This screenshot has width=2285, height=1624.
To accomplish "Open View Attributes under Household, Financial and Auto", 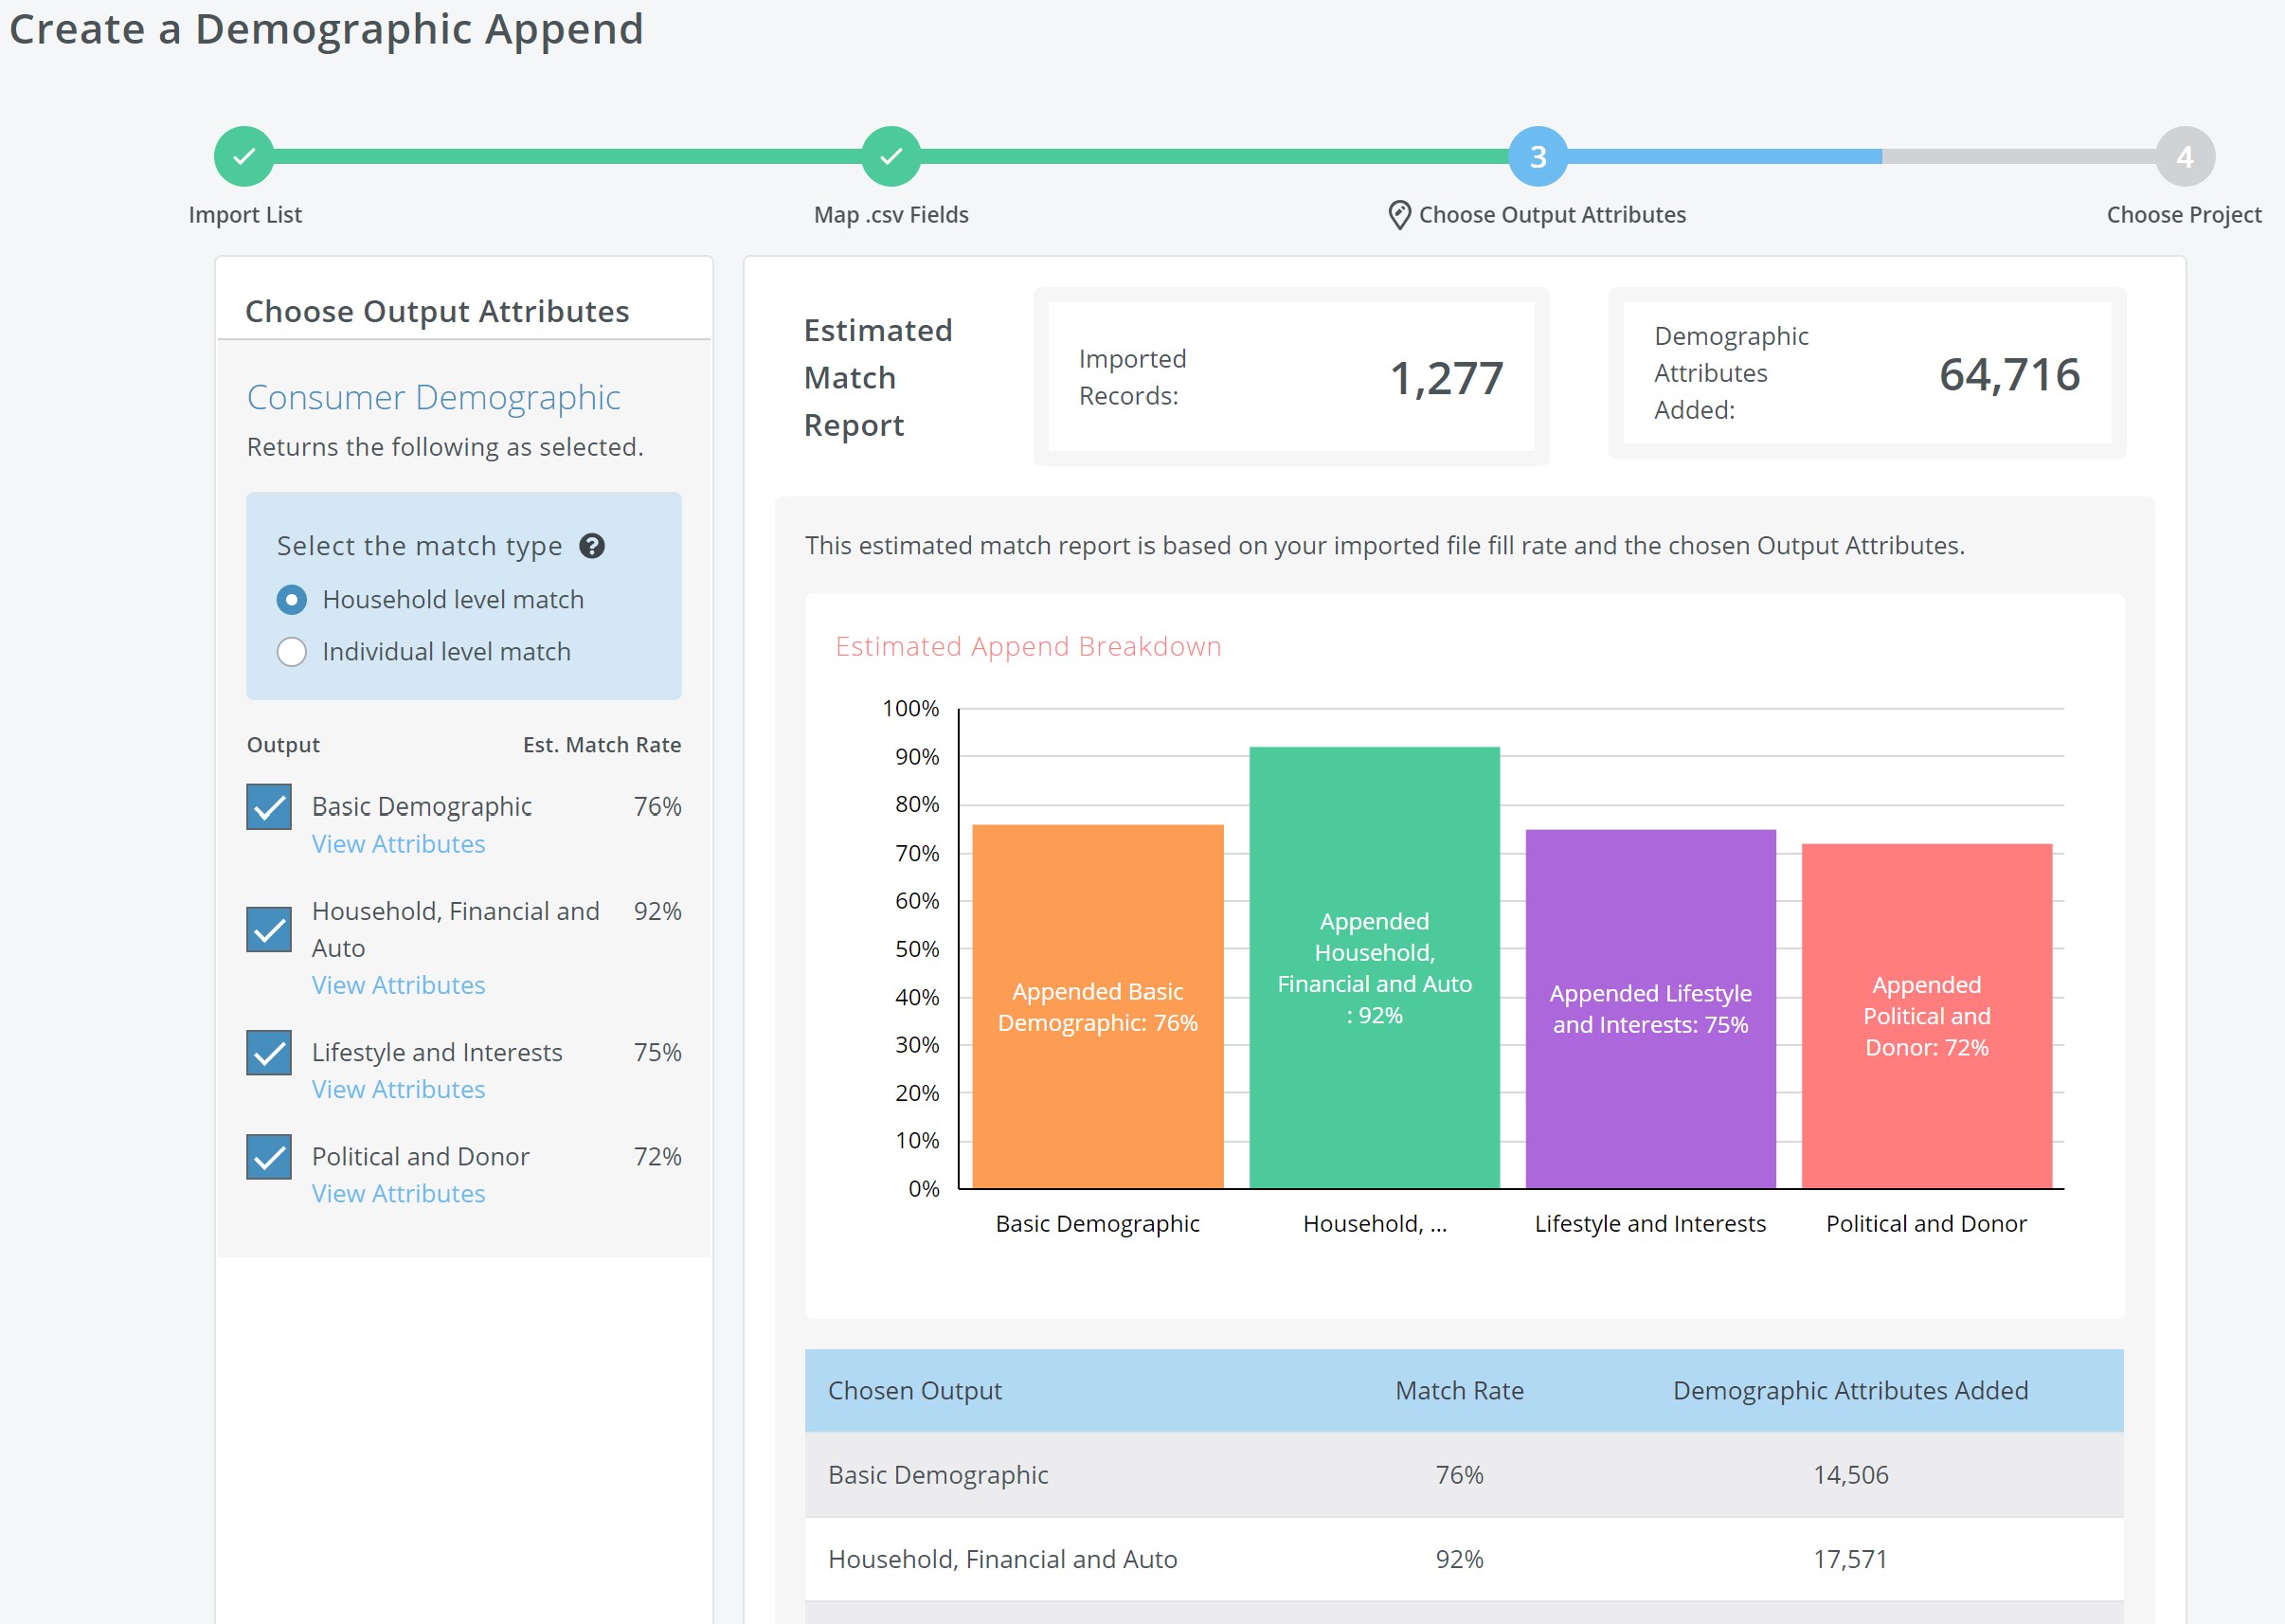I will click(398, 985).
